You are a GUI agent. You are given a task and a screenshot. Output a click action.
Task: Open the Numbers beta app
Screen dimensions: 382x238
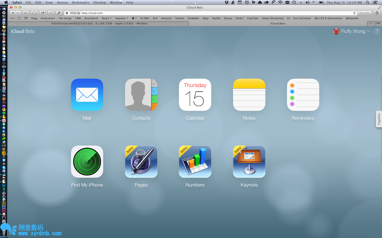point(195,161)
